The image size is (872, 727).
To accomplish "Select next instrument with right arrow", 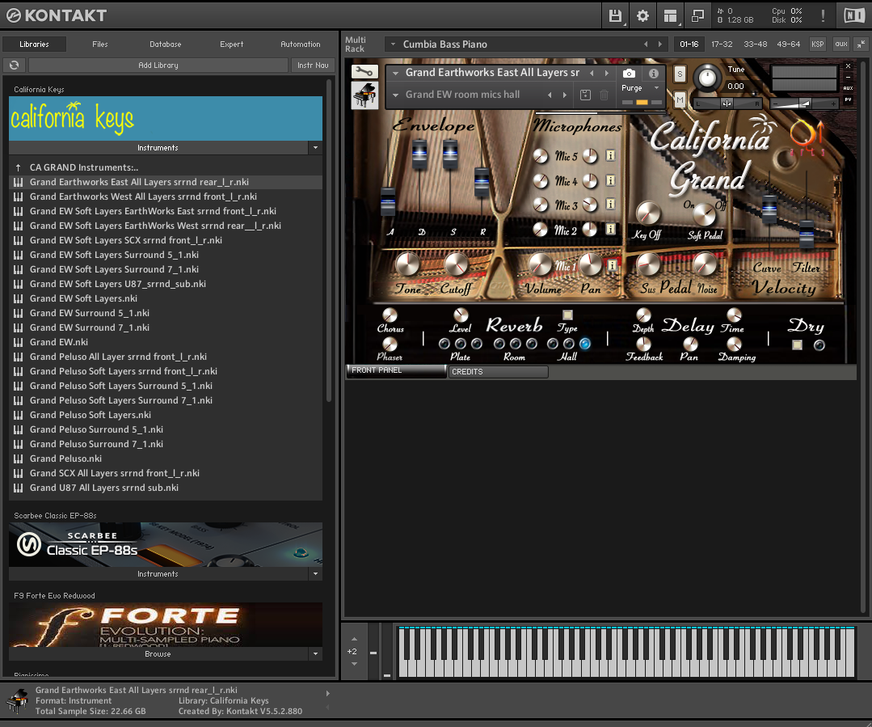I will [x=607, y=73].
